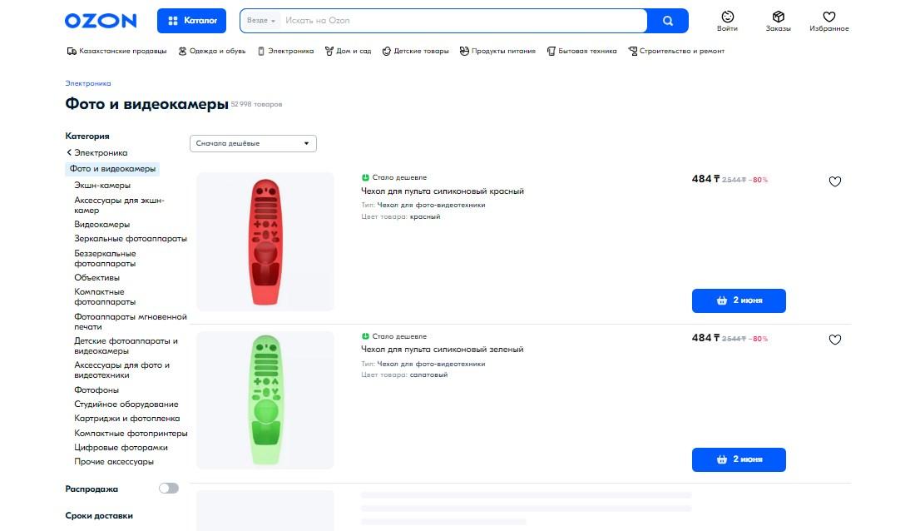Click the Искать на Ozon search field

(x=462, y=21)
